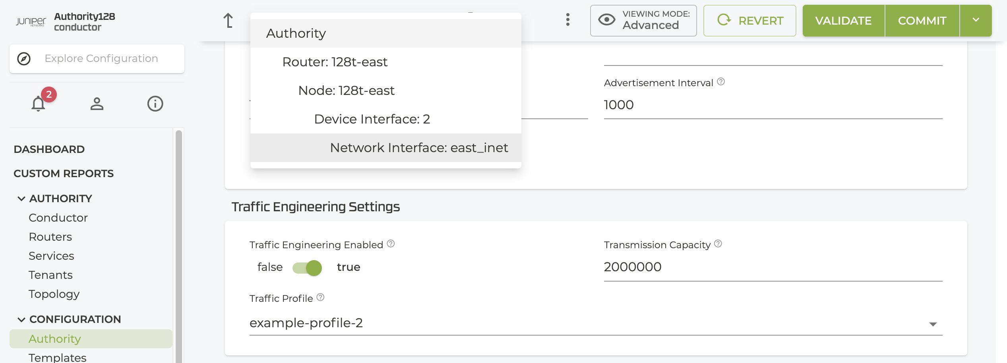The image size is (1007, 363).
Task: Open the three-dot more options menu
Action: [568, 20]
